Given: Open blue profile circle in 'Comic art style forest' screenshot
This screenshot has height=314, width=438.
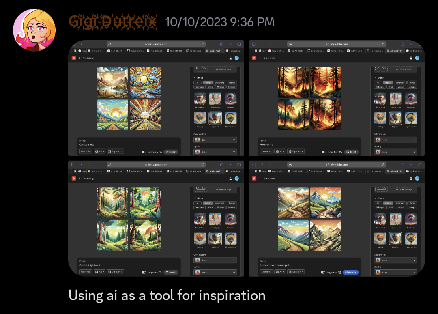Looking at the screenshot, I should pos(237,178).
